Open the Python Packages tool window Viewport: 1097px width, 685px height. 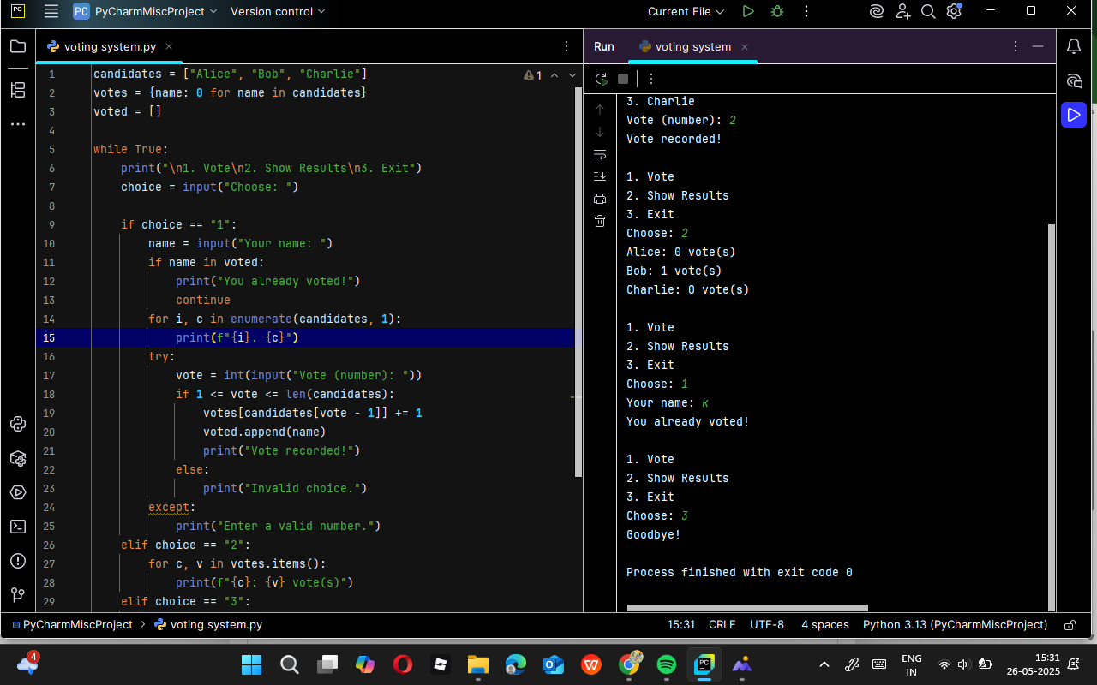coord(18,459)
